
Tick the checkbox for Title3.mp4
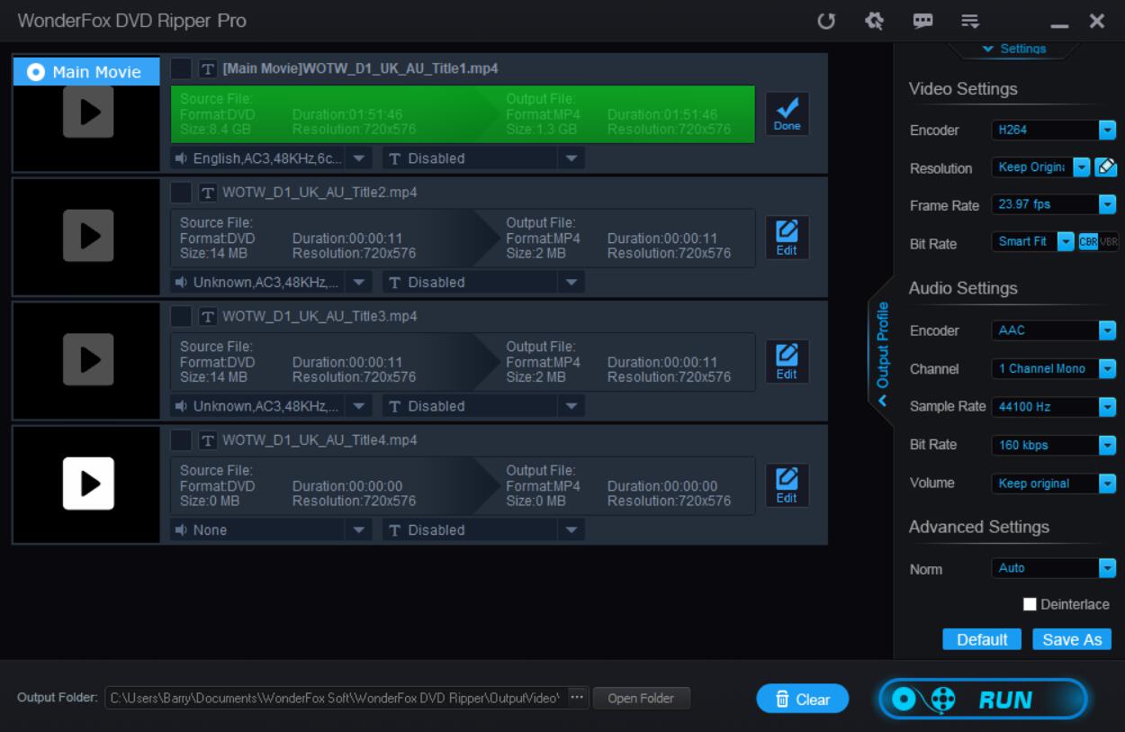[181, 316]
